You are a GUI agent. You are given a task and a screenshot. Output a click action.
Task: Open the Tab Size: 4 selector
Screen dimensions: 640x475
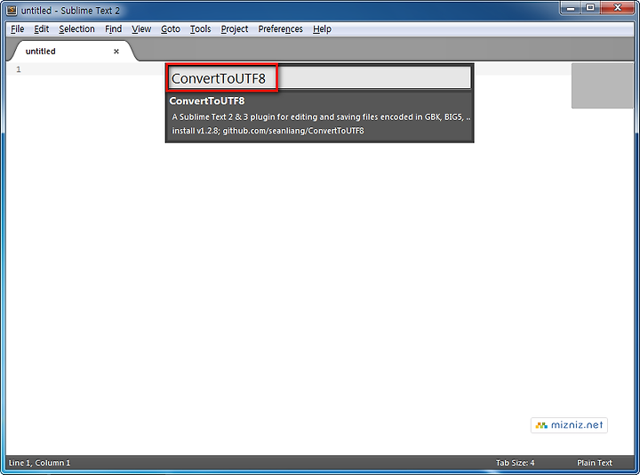[515, 463]
